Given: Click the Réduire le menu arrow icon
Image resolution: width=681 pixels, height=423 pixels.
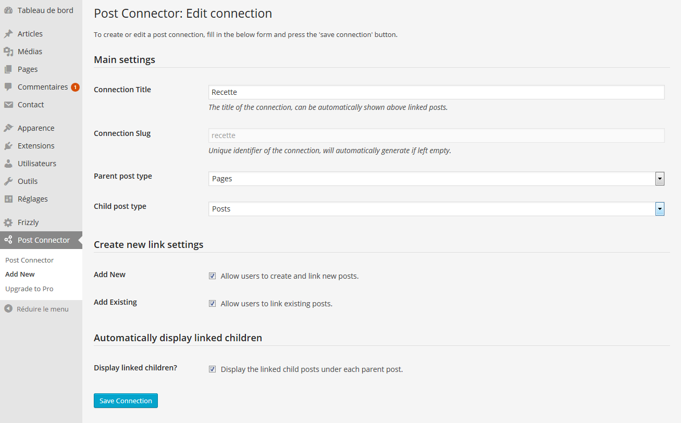Looking at the screenshot, I should coord(8,309).
